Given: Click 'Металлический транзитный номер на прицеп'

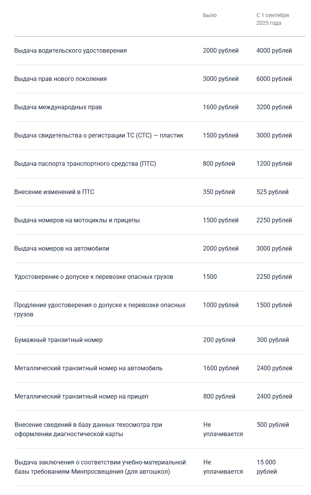Looking at the screenshot, I should tap(81, 397).
